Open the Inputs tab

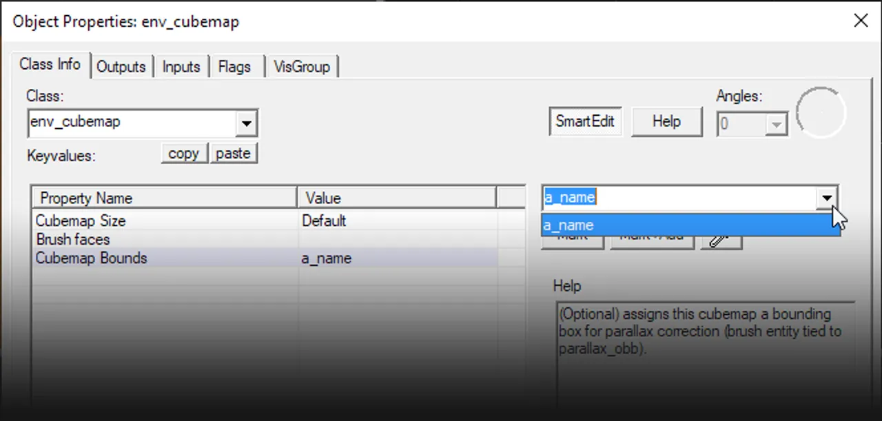(181, 67)
